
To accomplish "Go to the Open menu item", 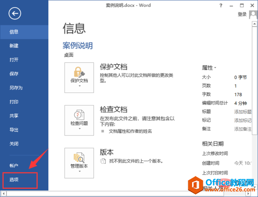I will (x=24, y=60).
